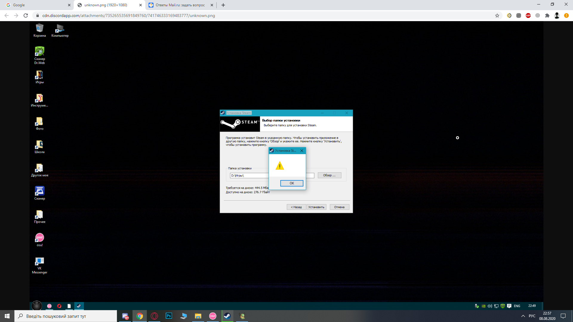Close the Ответы Mail.ru tab
The width and height of the screenshot is (573, 322).
(x=212, y=5)
